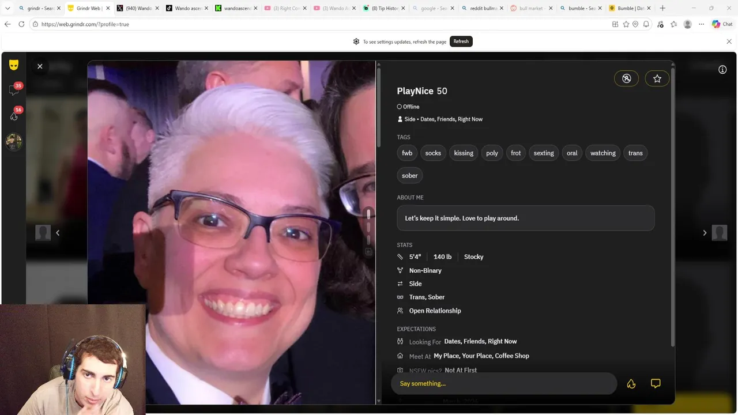Click the browser back arrow

pyautogui.click(x=7, y=24)
